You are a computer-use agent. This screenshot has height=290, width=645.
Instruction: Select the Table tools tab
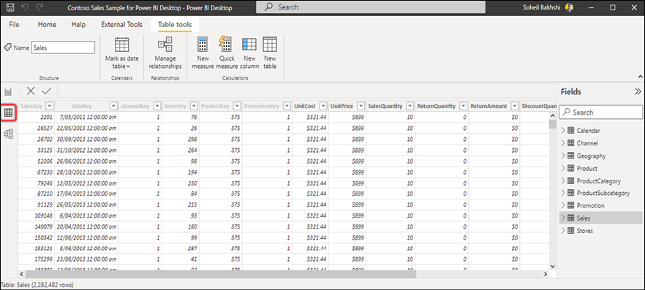(175, 25)
